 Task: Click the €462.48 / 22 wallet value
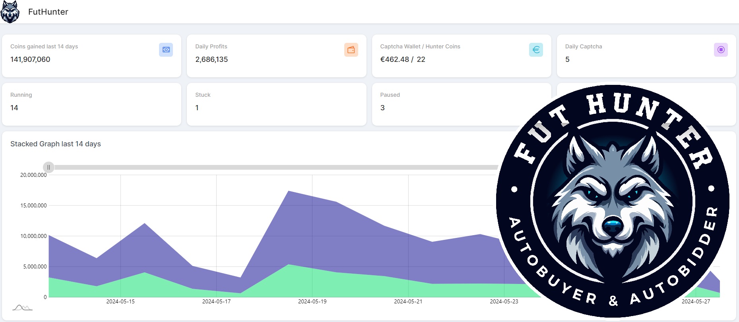tap(403, 59)
